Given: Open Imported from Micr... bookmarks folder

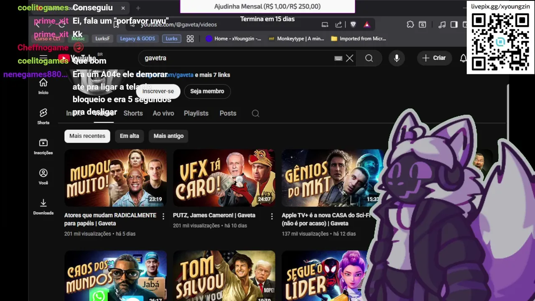Looking at the screenshot, I should [358, 38].
